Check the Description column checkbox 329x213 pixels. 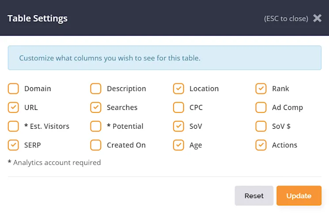pos(96,89)
